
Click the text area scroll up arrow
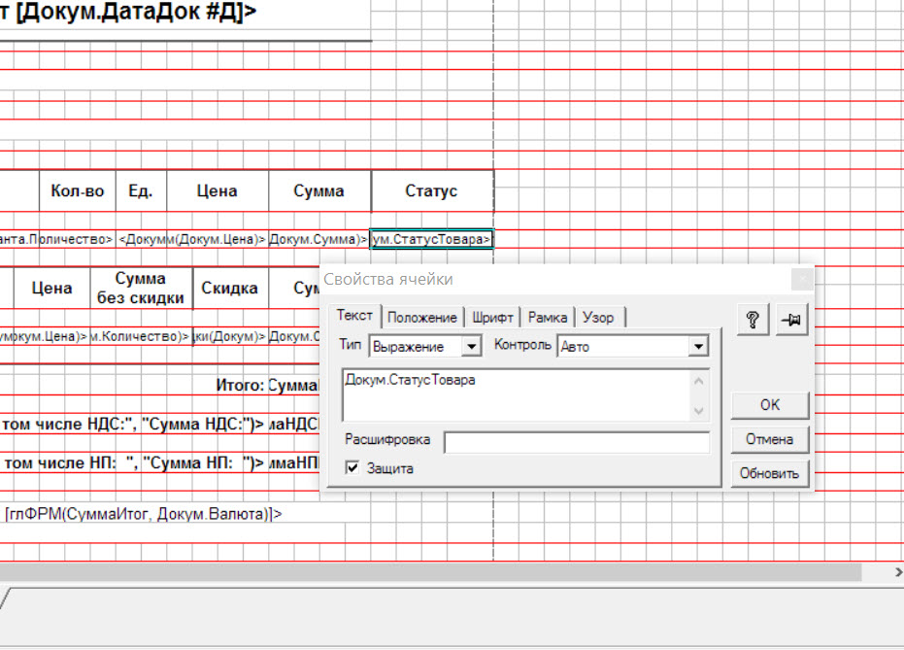tap(699, 381)
